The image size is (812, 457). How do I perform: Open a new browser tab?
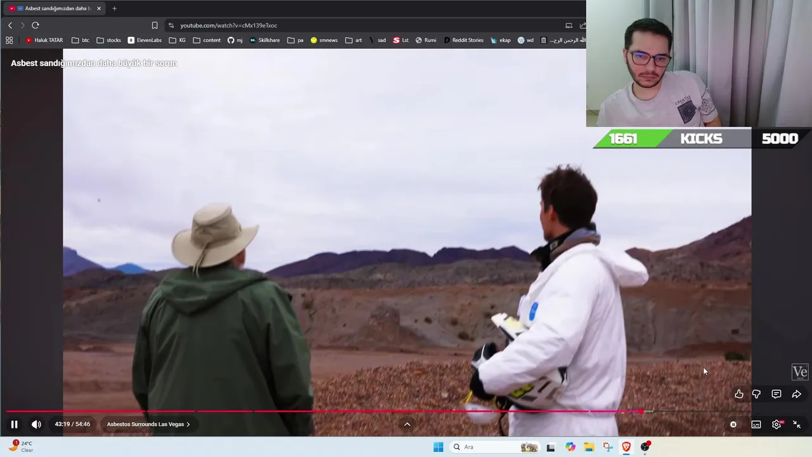114,8
